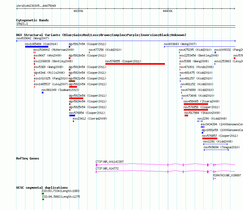Select the RefSeq Genes track title
The height and width of the screenshot is (210, 243).
click(x=28, y=158)
